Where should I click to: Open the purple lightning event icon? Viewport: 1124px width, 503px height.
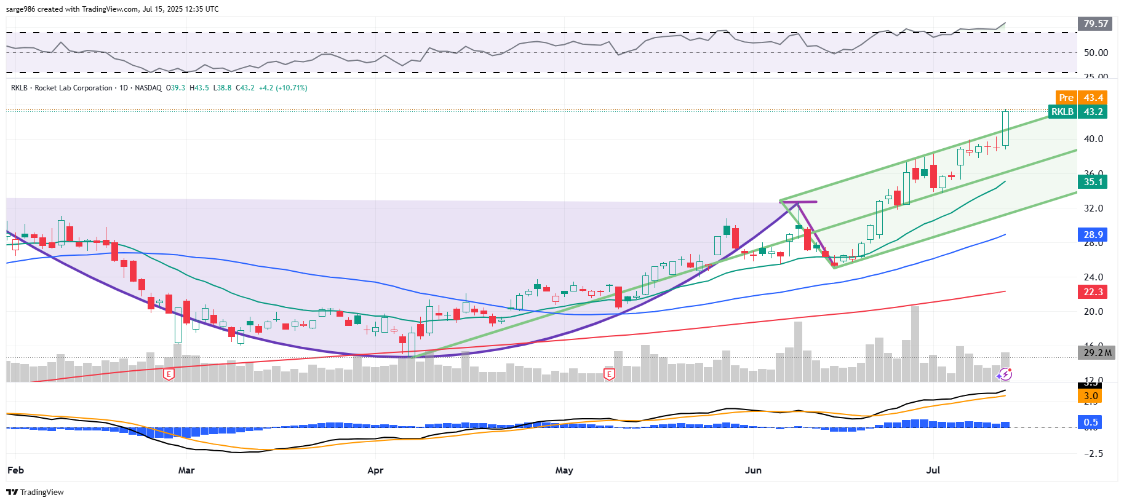coord(1005,374)
